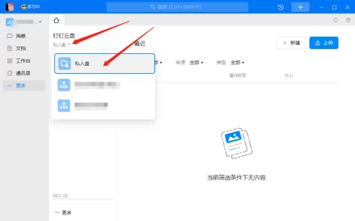Open 更多 at the bottom of cloud panel
Screen dimensions: 355x221
coord(63,213)
